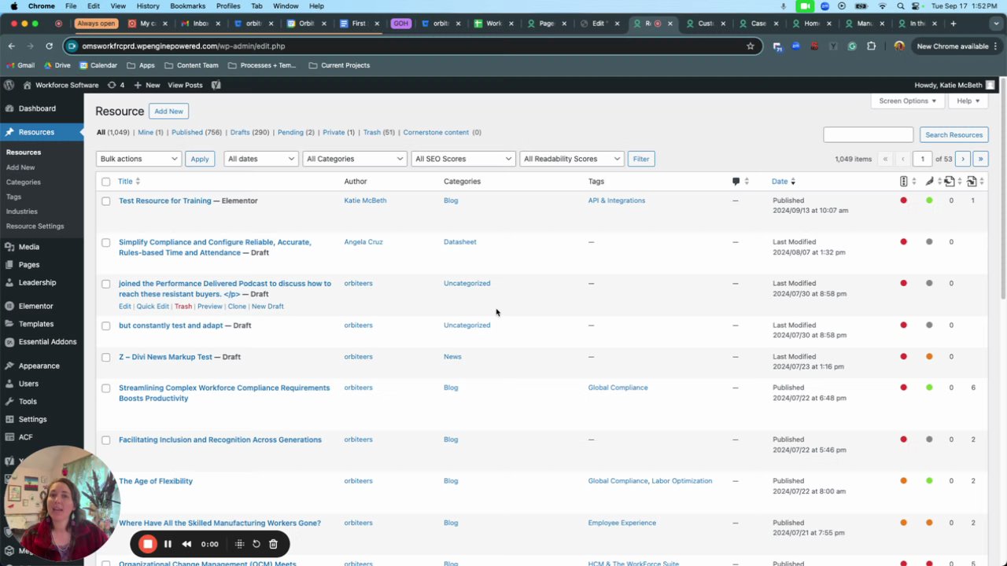
Task: Open Categories submenu under Resources
Action: pyautogui.click(x=24, y=182)
